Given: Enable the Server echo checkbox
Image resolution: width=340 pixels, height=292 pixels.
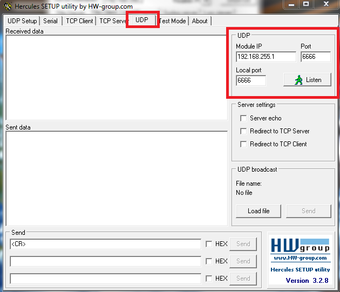Looking at the screenshot, I should click(x=243, y=118).
